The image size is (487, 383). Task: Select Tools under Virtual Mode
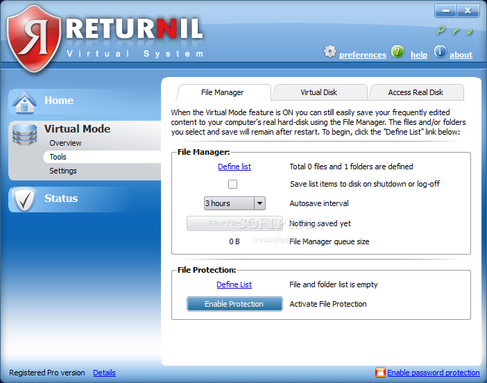tap(102, 157)
